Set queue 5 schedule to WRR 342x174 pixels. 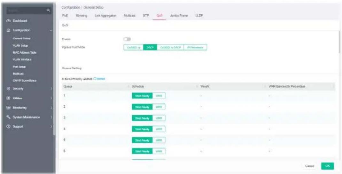pyautogui.click(x=159, y=140)
